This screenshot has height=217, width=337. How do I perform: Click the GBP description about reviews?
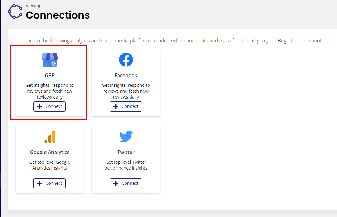point(50,91)
